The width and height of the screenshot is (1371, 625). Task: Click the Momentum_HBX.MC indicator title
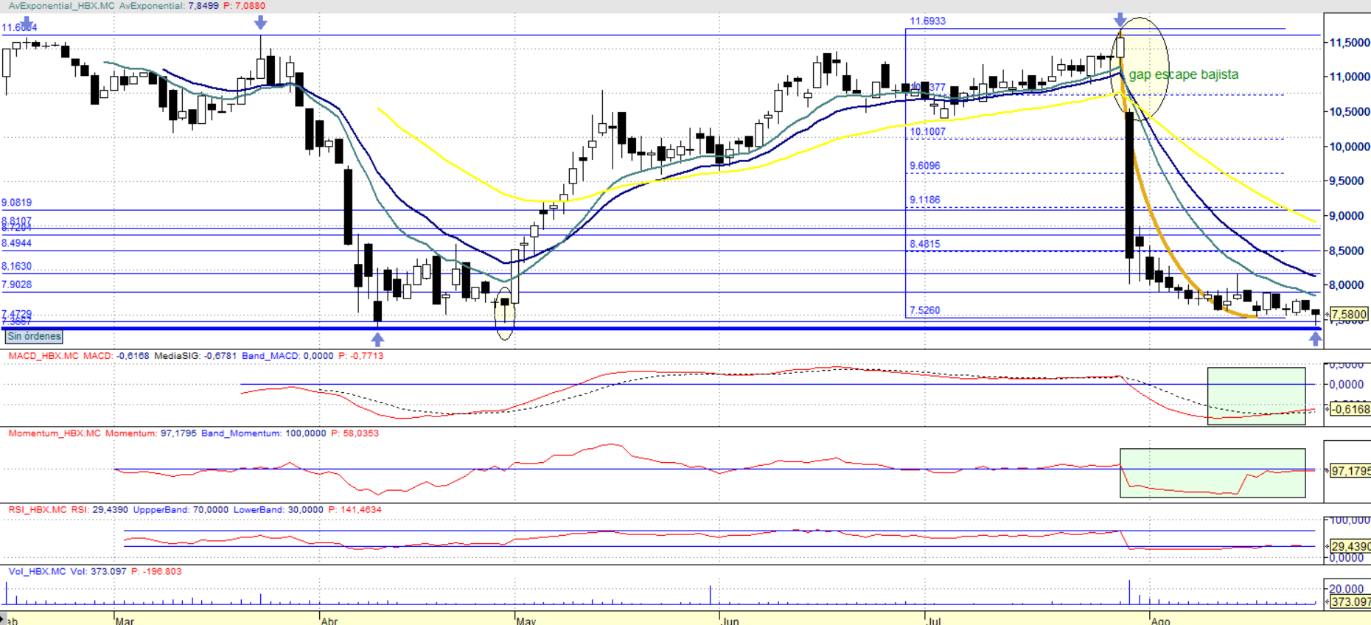(55, 433)
